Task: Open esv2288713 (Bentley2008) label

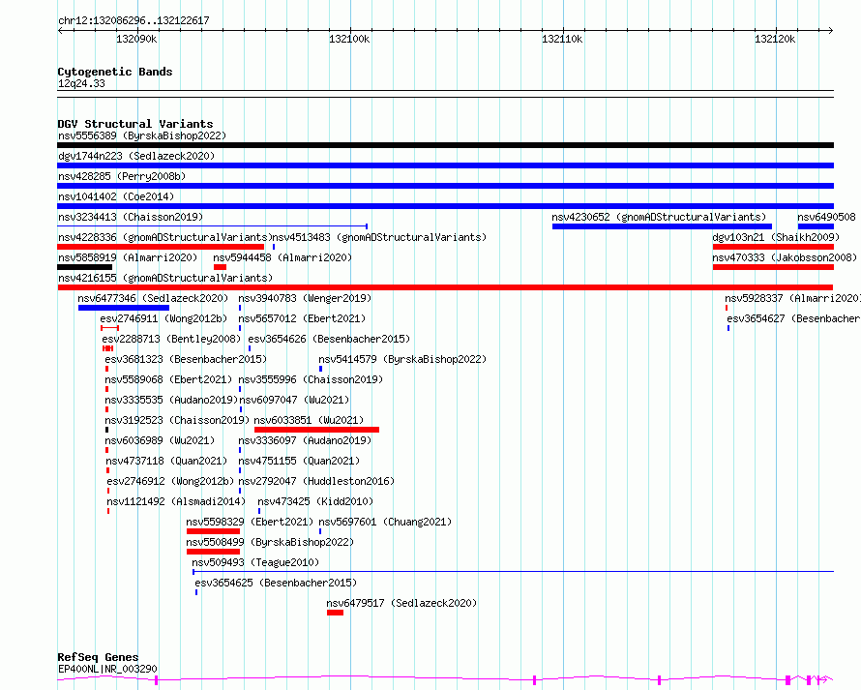Action: tap(171, 339)
